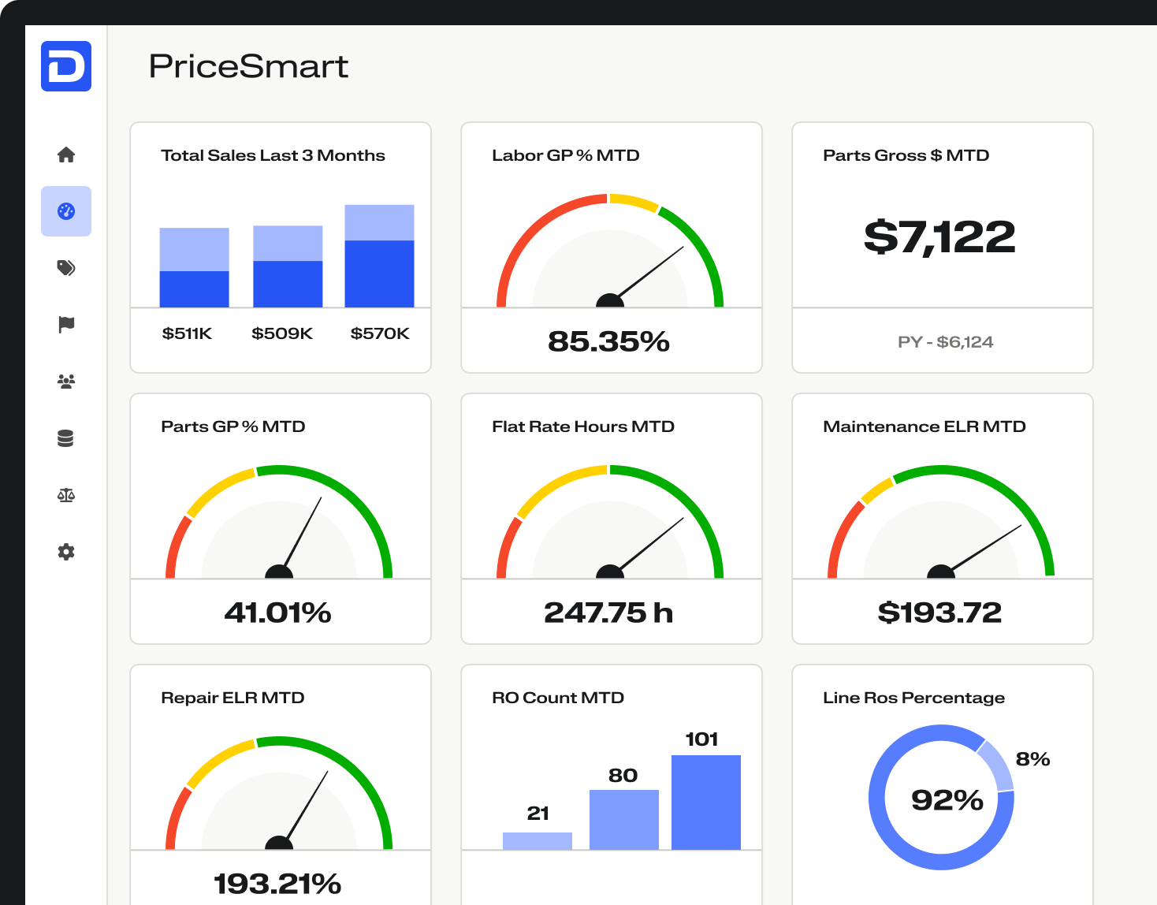
Task: Click the Line Ros Percentage title
Action: [x=914, y=698]
